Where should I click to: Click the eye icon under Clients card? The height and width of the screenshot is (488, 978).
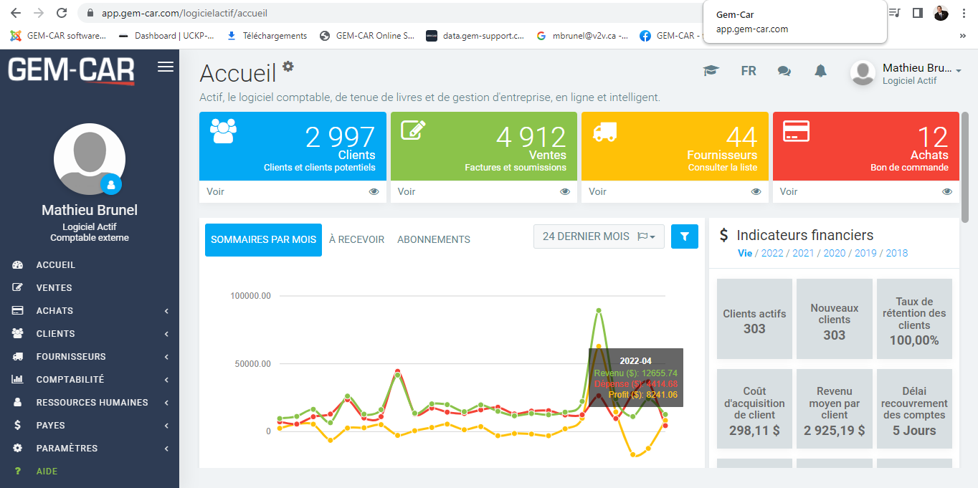(x=374, y=192)
